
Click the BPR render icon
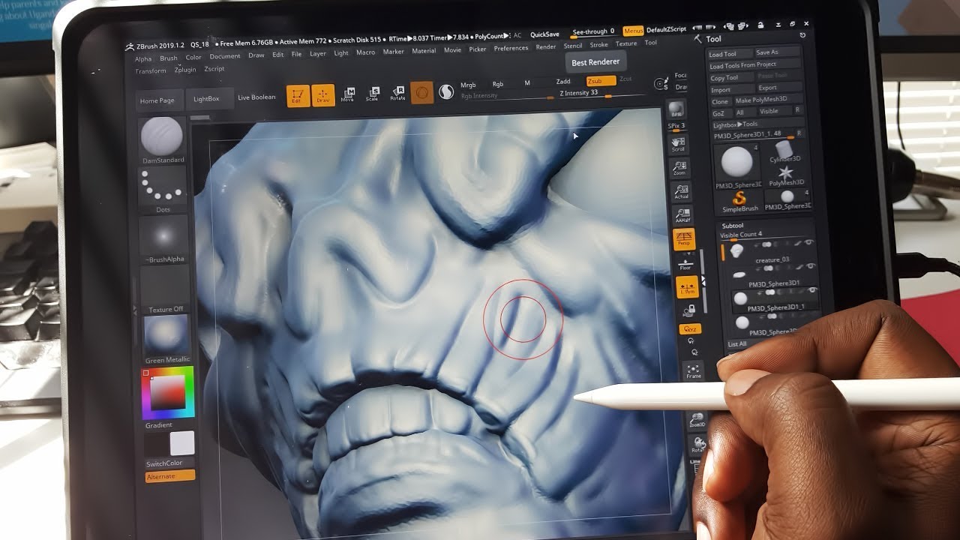tap(676, 109)
